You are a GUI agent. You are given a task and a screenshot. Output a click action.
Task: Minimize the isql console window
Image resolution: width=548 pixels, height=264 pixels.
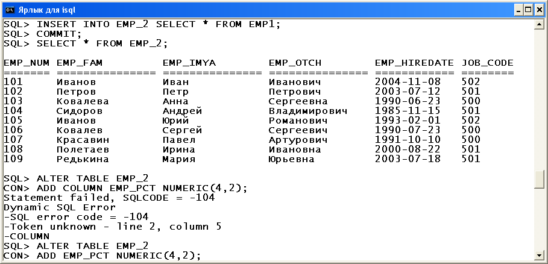pyautogui.click(x=519, y=10)
